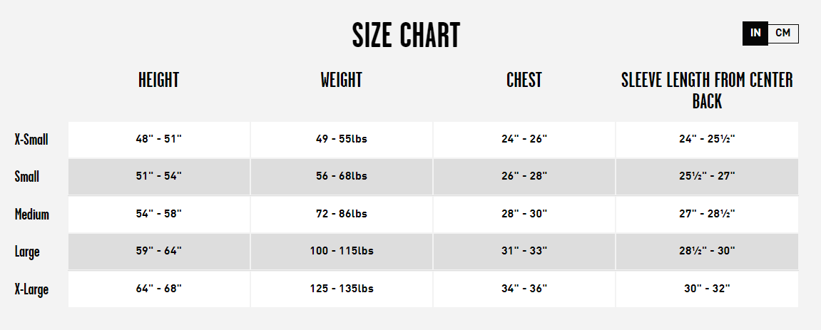Click the 125 - 135lbs weight cell
The height and width of the screenshot is (330, 821).
[342, 289]
